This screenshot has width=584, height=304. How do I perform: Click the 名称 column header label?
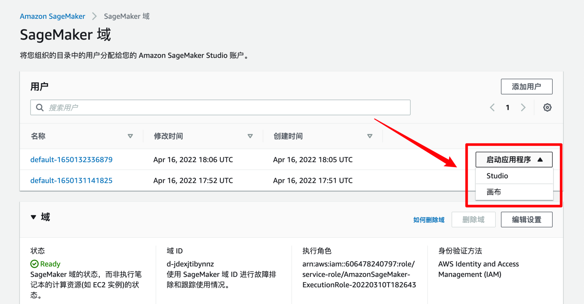[38, 136]
